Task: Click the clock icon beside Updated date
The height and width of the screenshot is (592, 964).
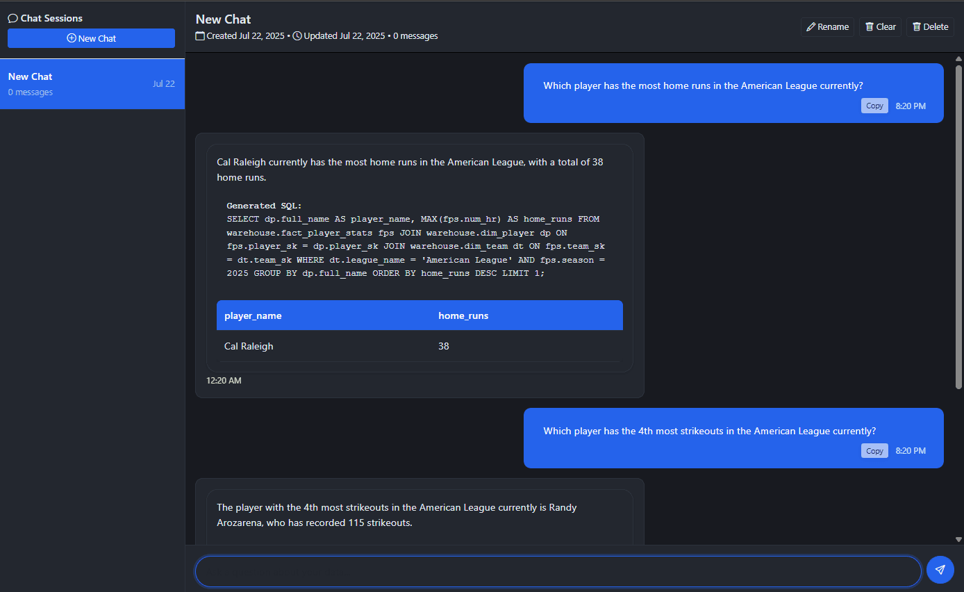Action: 297,36
